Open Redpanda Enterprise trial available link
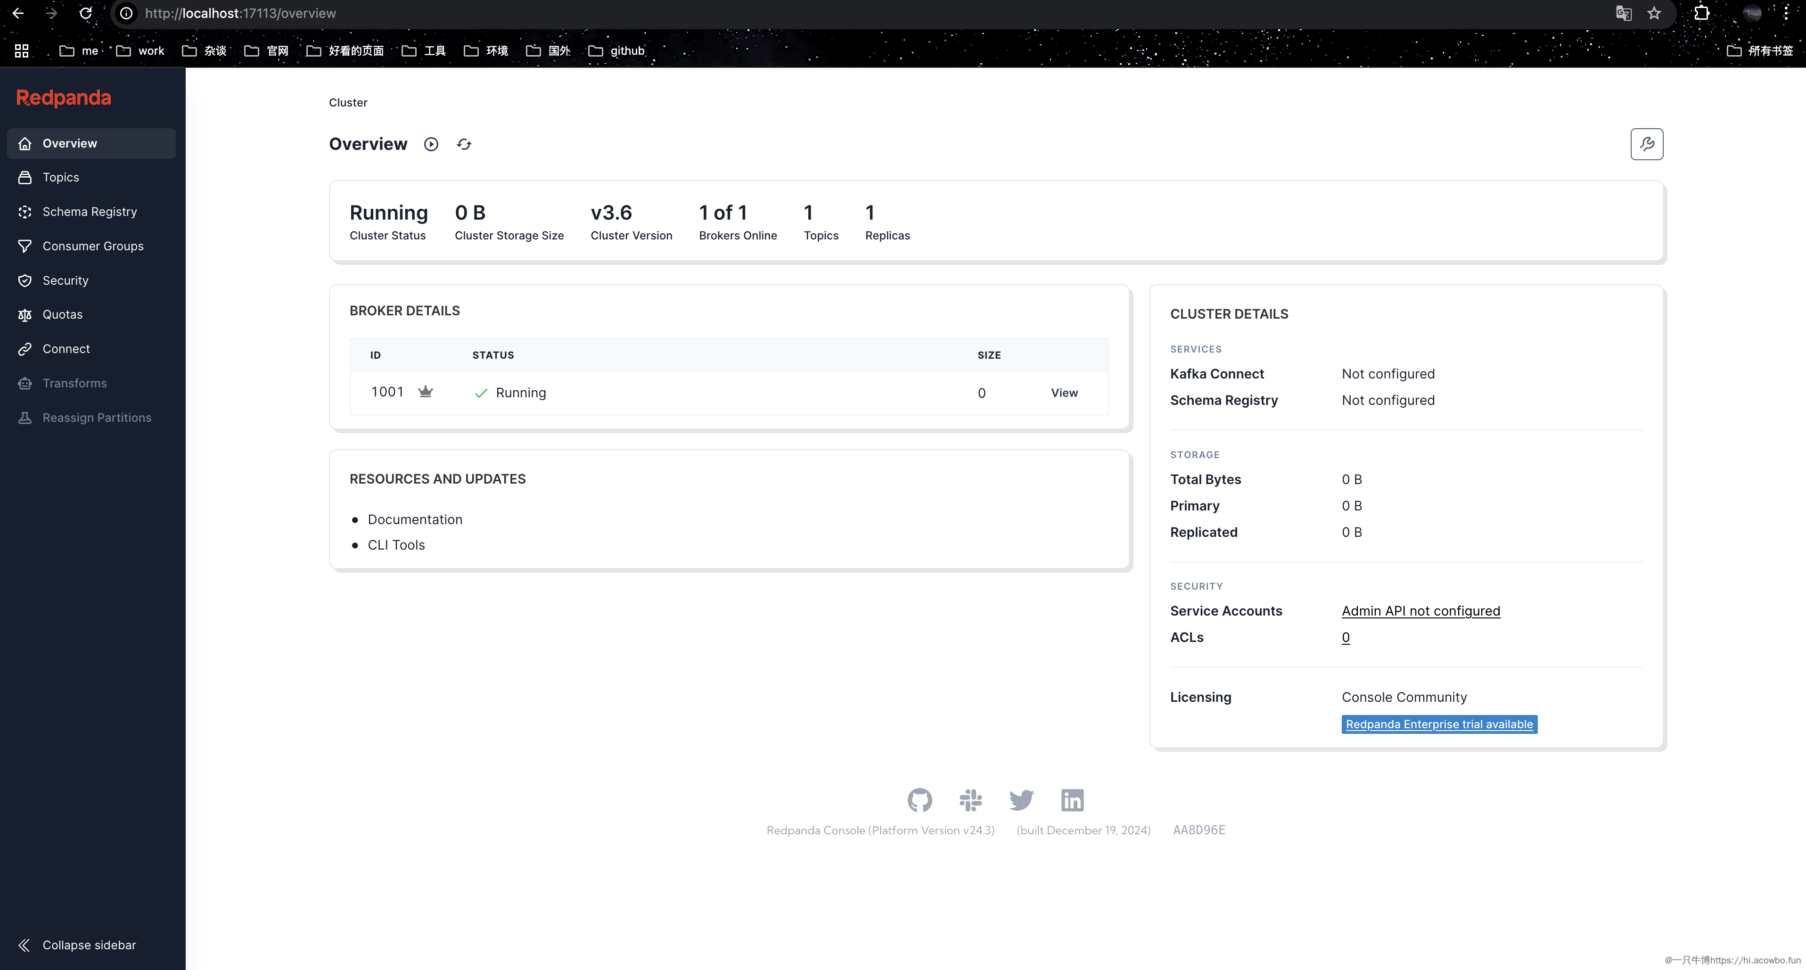The height and width of the screenshot is (970, 1806). click(1439, 724)
